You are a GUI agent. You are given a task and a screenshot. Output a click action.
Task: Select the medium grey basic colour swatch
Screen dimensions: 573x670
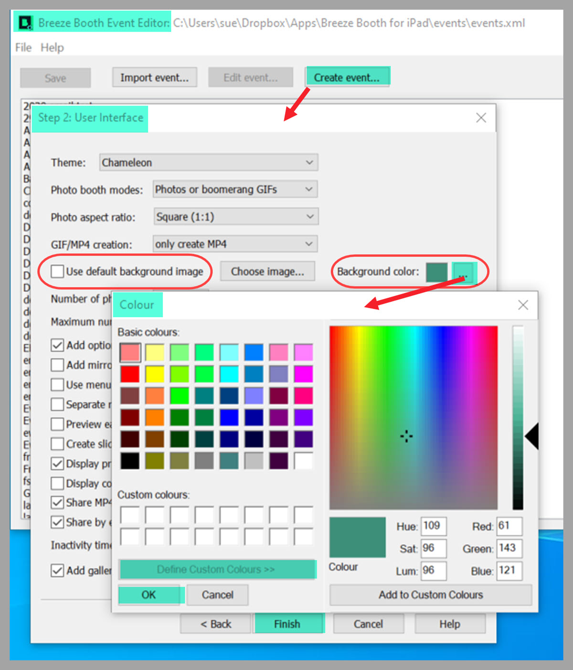pos(204,461)
